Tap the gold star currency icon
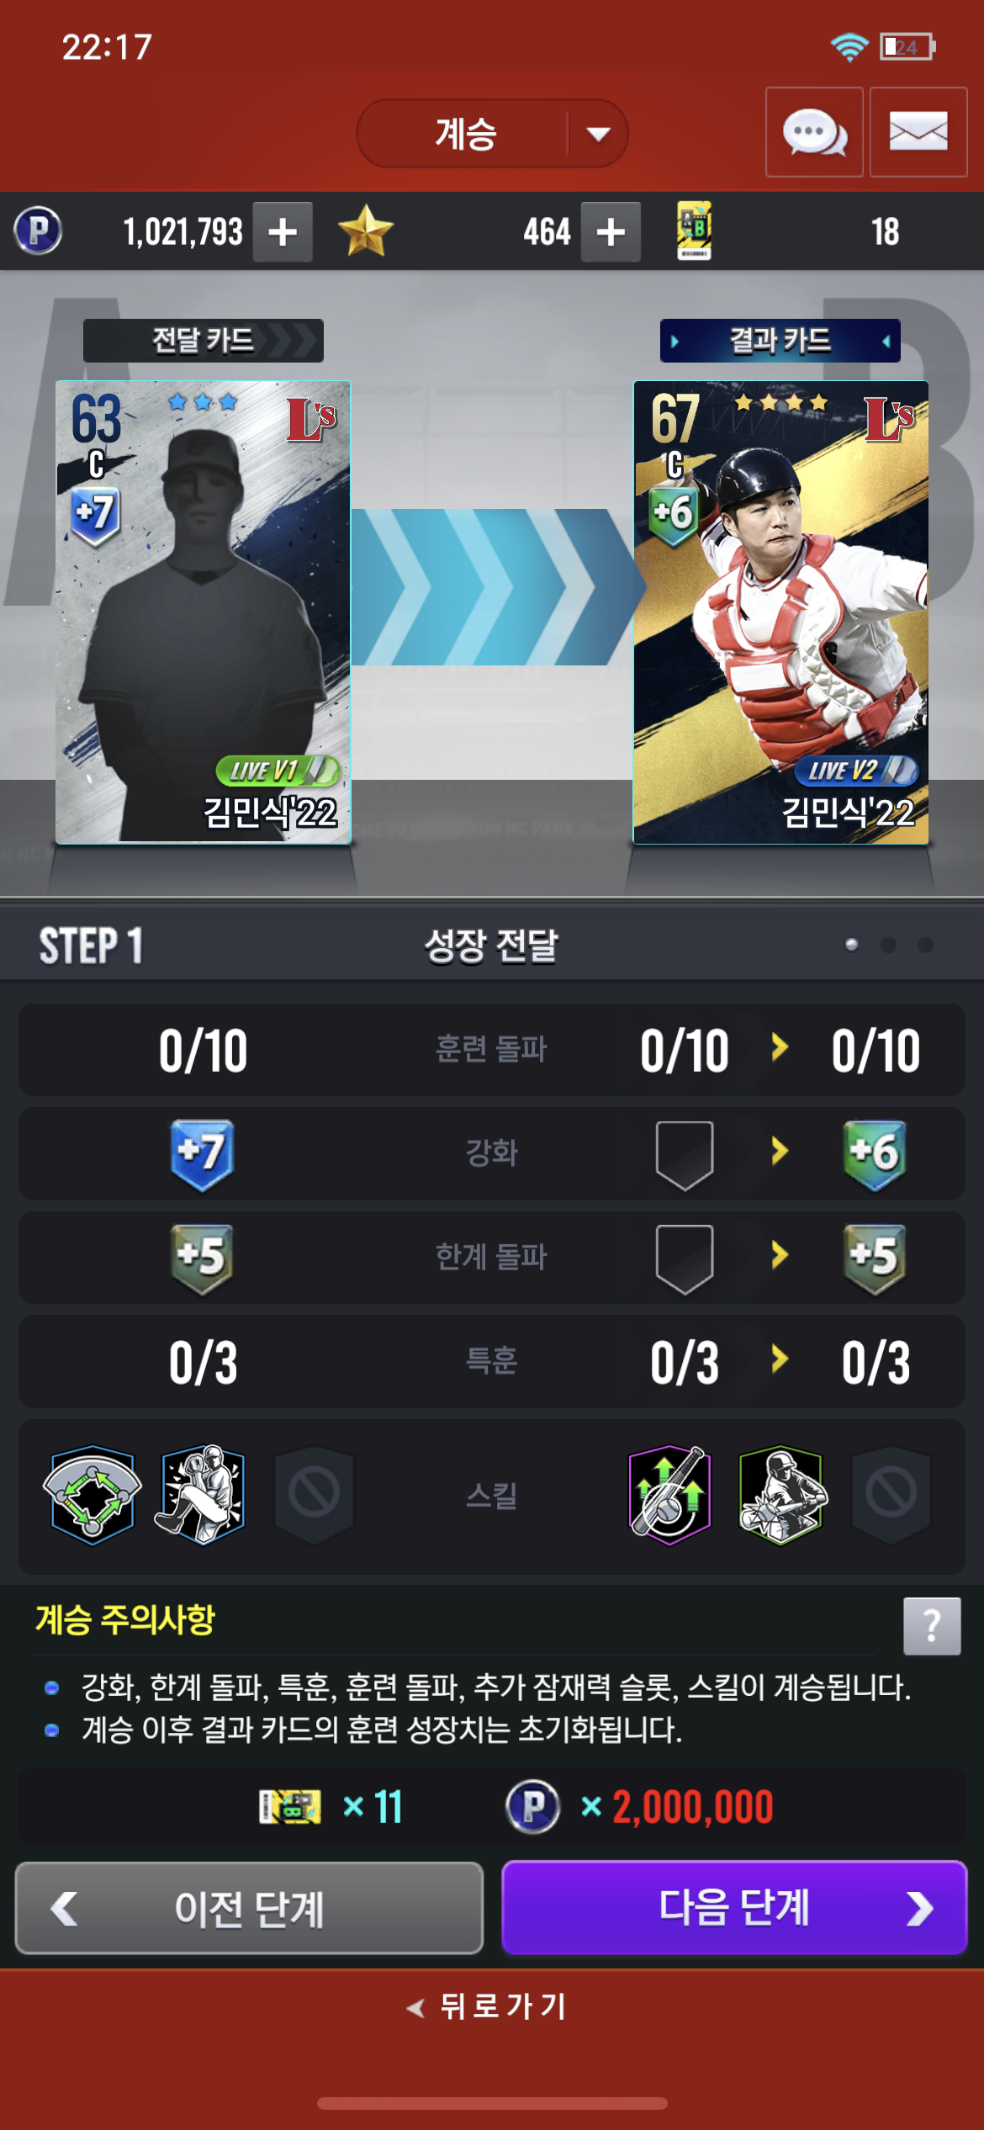984x2130 pixels. pyautogui.click(x=365, y=231)
